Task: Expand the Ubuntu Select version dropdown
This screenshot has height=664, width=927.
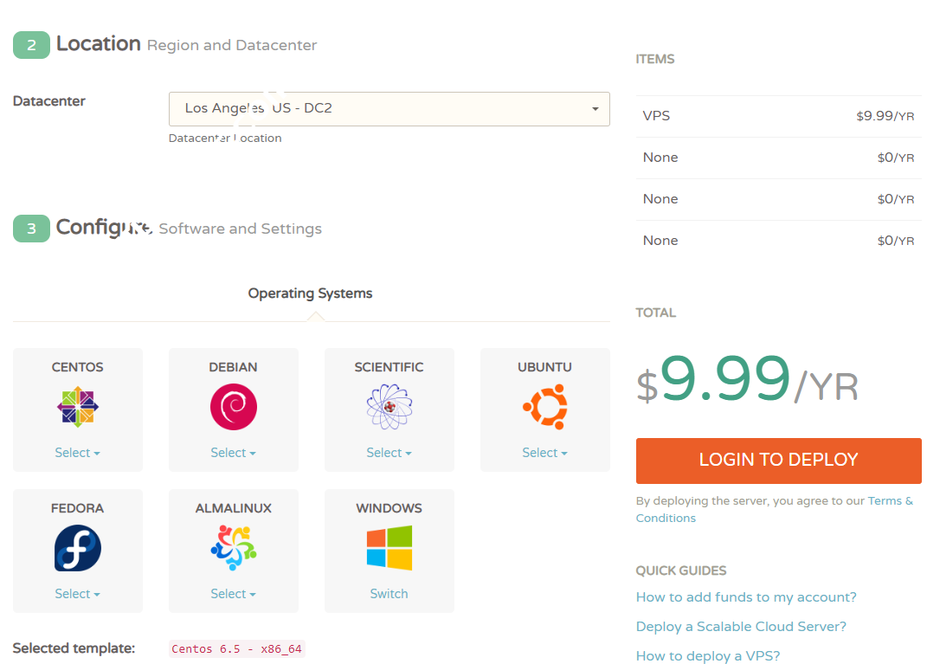Action: (x=545, y=453)
